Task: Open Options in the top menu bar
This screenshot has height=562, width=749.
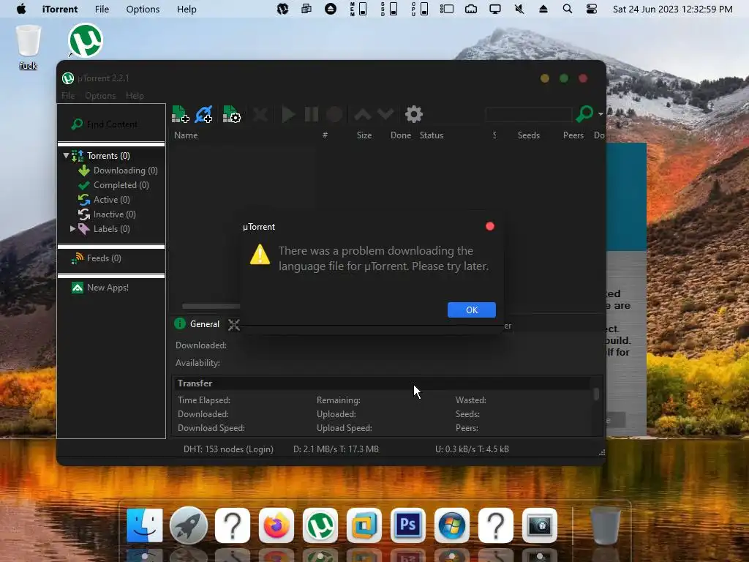Action: click(143, 9)
